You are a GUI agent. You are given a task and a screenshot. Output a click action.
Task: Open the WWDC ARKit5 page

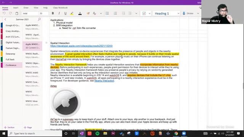(x=32, y=74)
